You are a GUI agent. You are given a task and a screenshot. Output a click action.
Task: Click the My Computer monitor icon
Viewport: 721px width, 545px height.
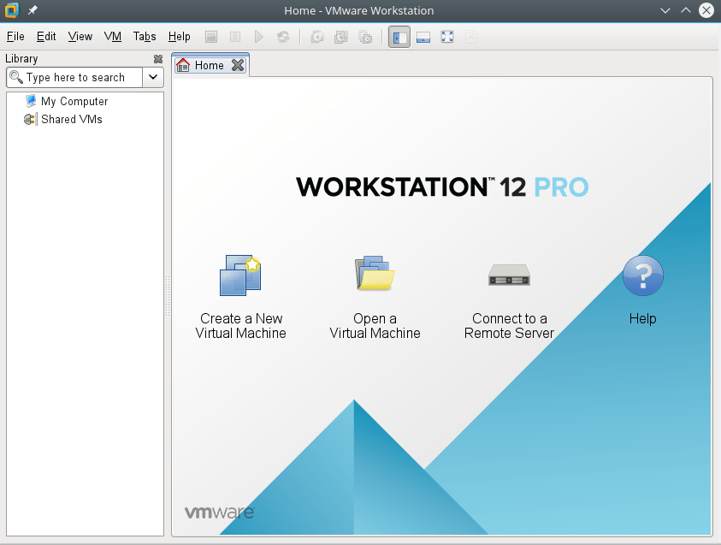pyautogui.click(x=30, y=101)
